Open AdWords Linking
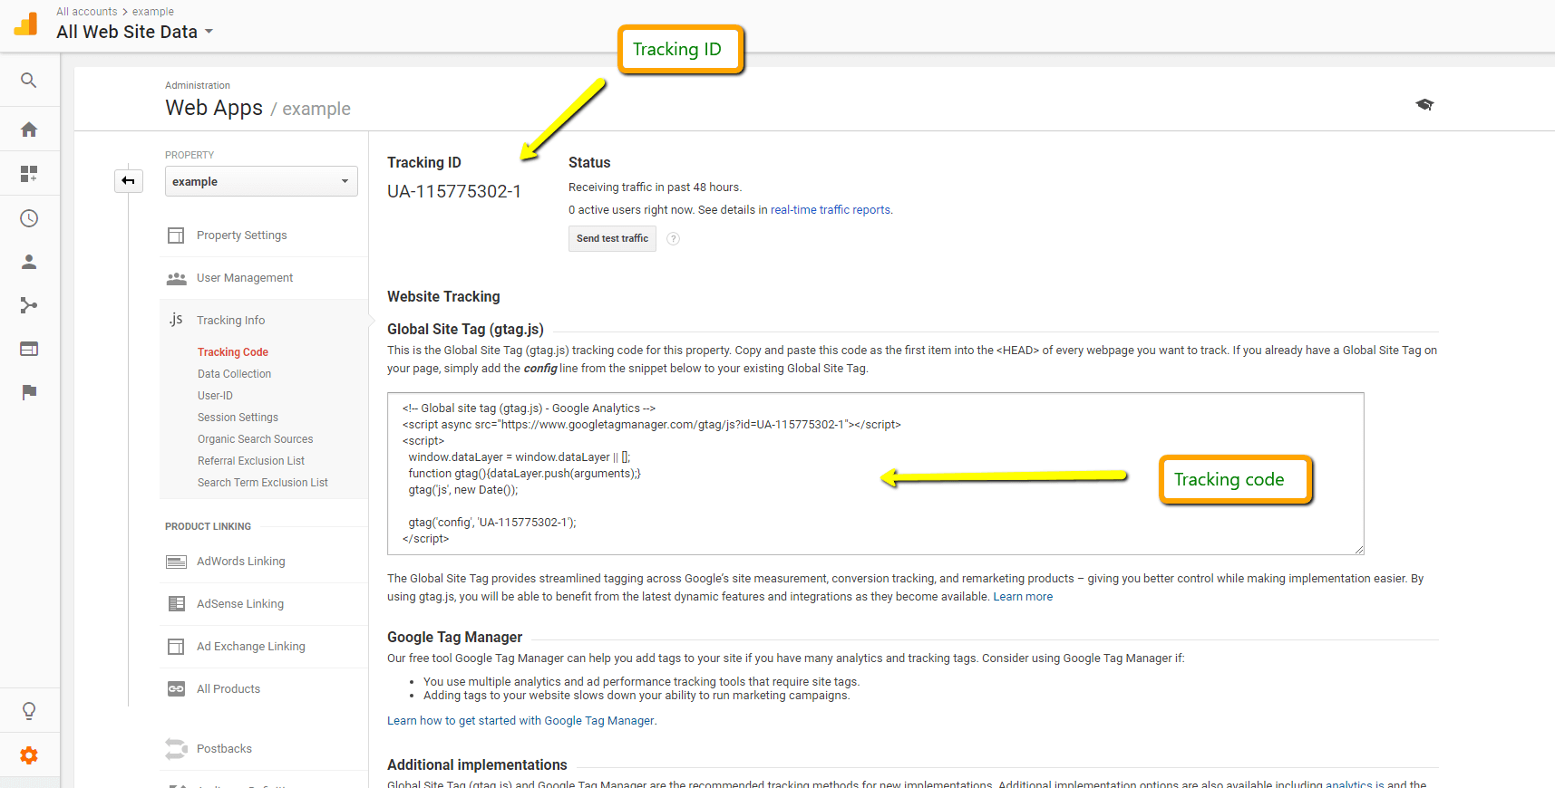Image resolution: width=1555 pixels, height=788 pixels. [240, 562]
